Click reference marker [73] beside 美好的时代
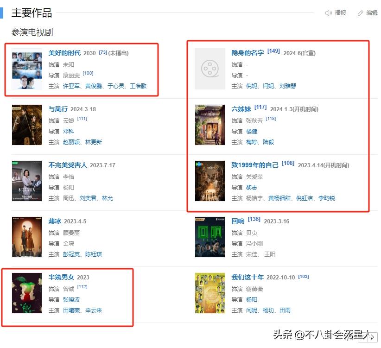381x348 pixels. pos(103,52)
